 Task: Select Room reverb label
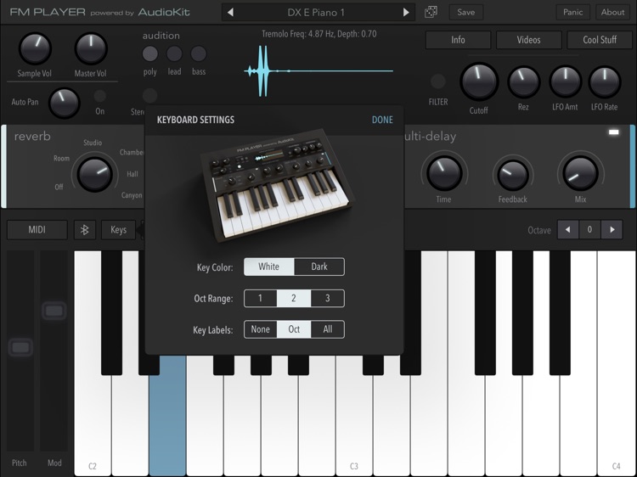tap(61, 159)
